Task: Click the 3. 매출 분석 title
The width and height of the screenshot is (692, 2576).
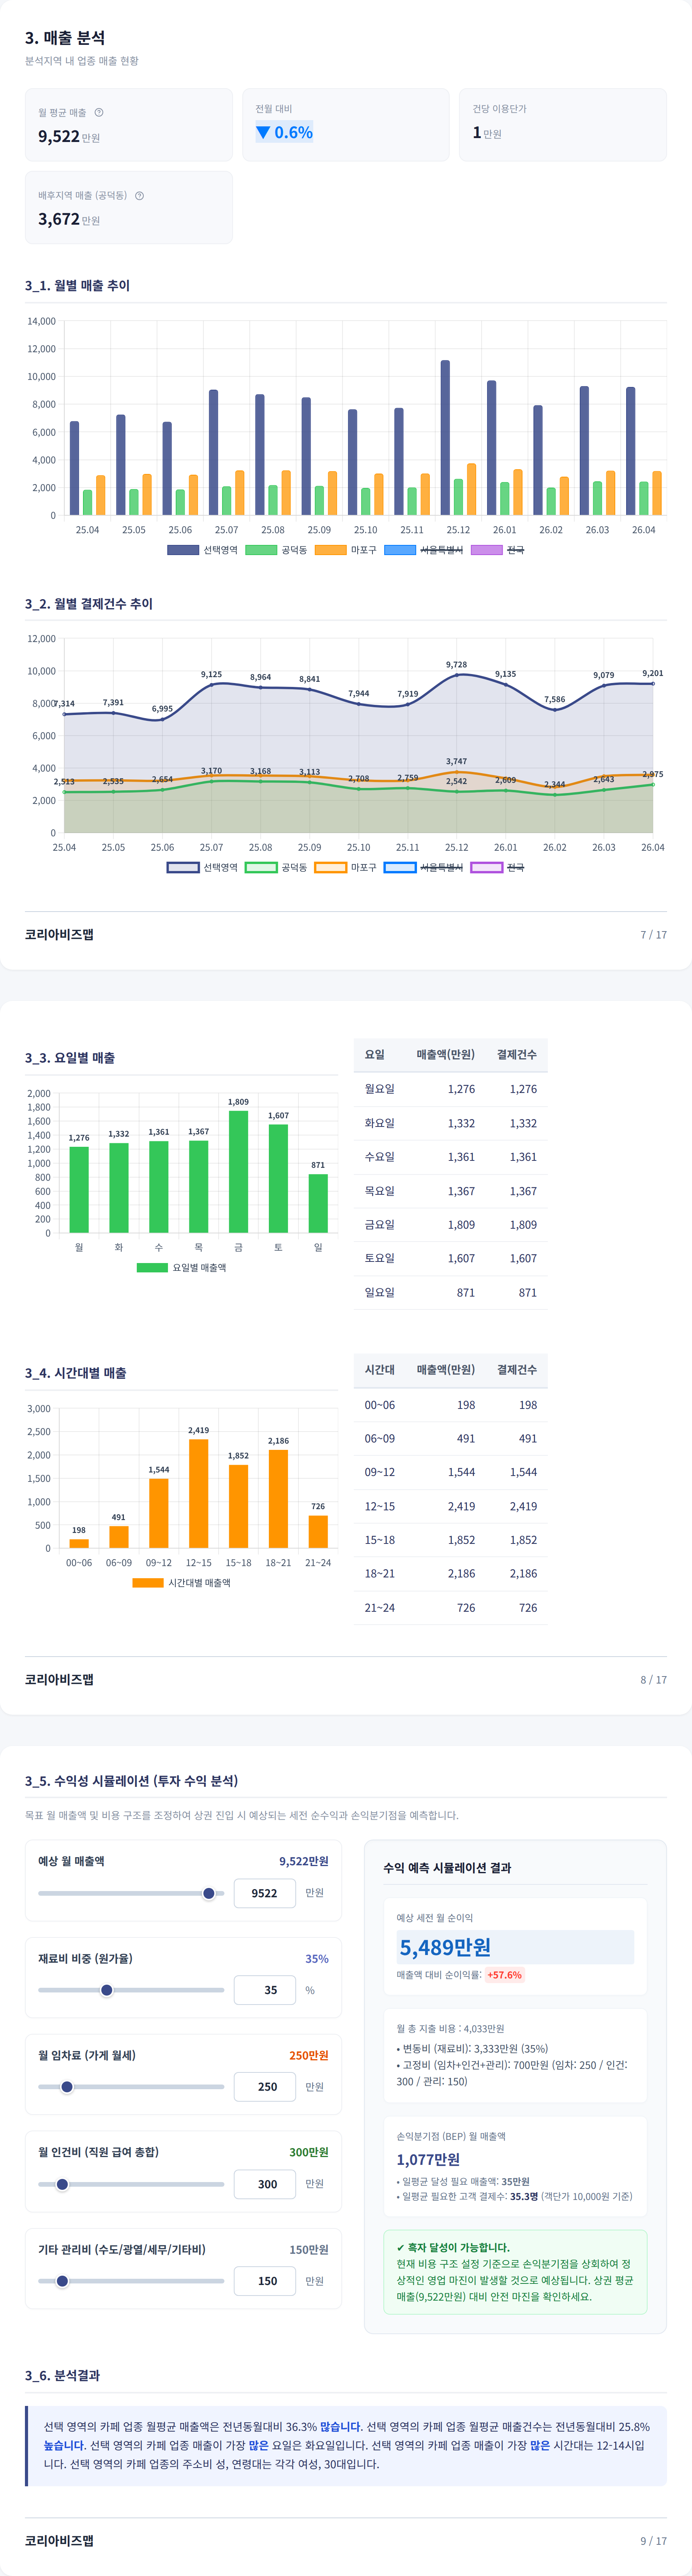Action: pyautogui.click(x=65, y=38)
